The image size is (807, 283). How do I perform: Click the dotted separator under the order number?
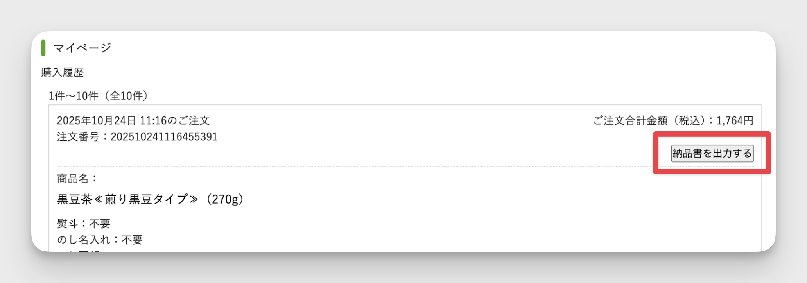pos(313,167)
